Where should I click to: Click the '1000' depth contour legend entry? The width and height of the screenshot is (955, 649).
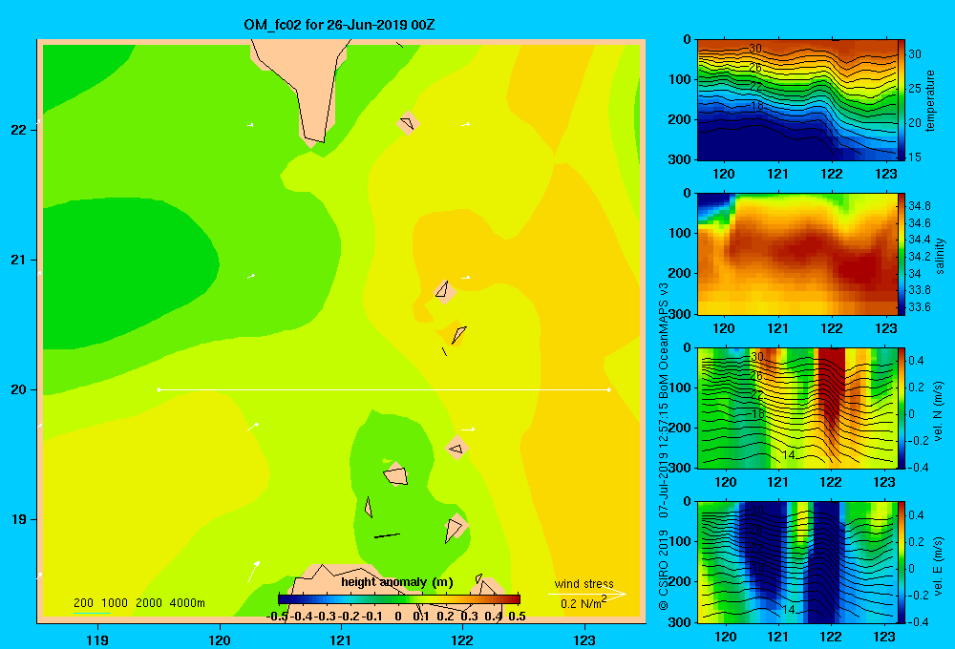click(115, 603)
